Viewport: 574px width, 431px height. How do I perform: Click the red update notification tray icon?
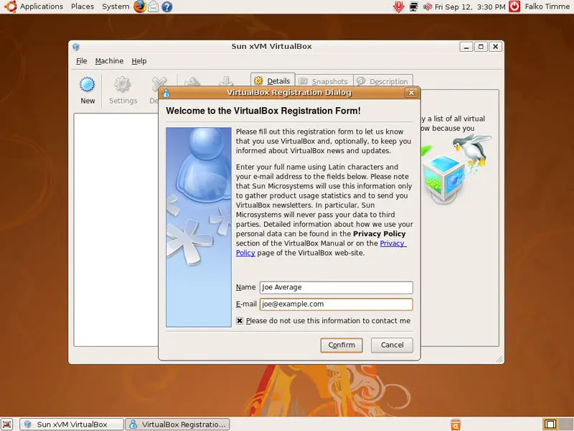tap(399, 6)
